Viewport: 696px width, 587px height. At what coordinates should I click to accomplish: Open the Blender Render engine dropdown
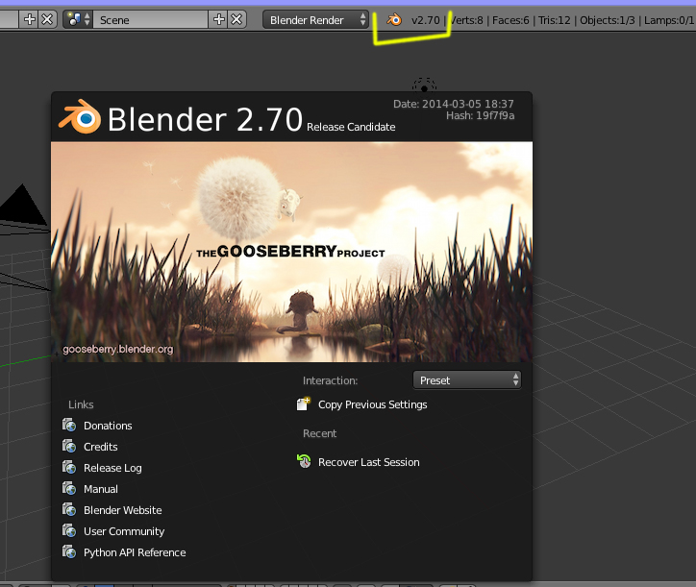[x=315, y=20]
